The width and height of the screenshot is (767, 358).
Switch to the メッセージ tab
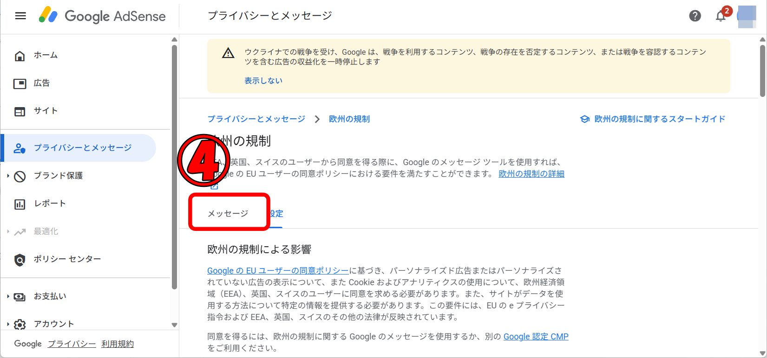coord(228,213)
